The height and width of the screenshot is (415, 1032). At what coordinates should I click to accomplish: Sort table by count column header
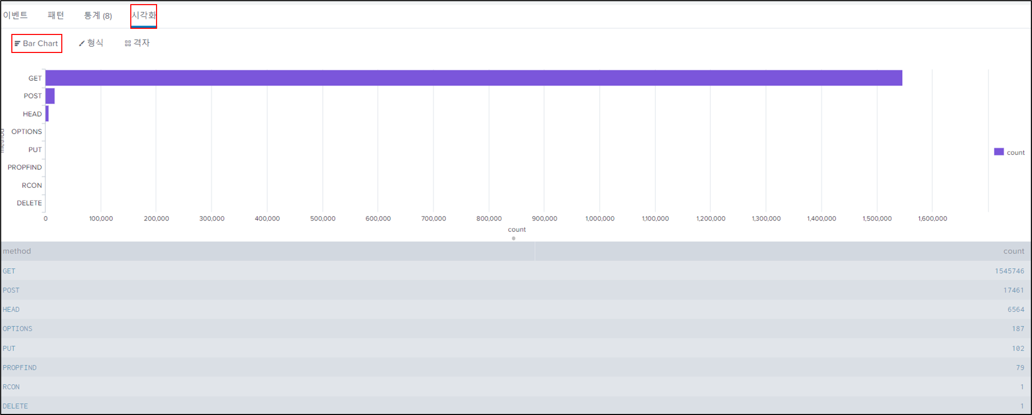click(x=1013, y=251)
